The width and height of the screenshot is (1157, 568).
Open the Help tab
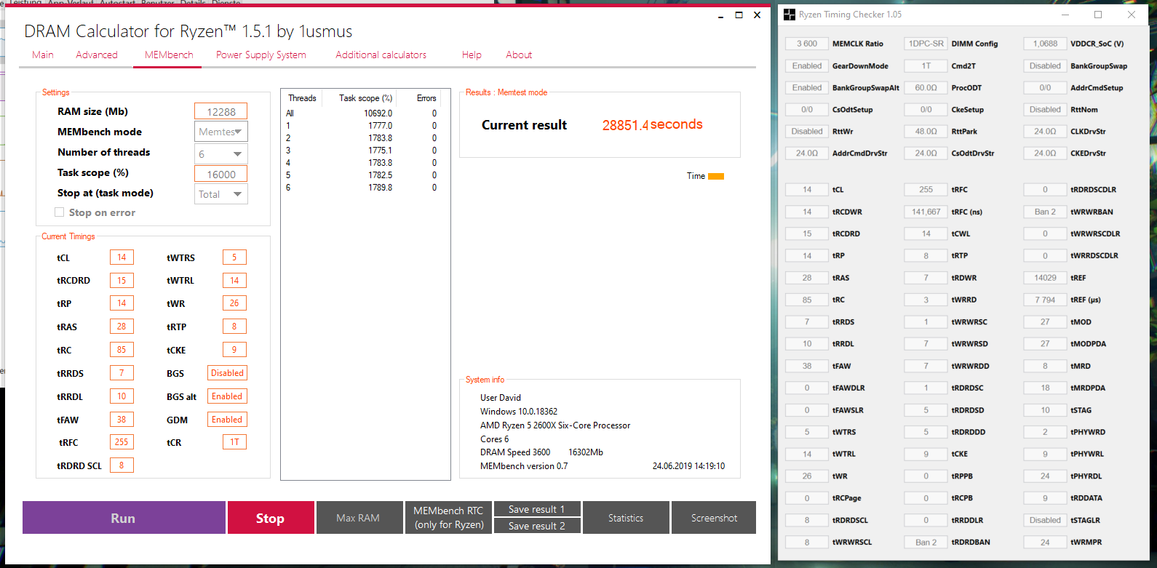[x=472, y=55]
